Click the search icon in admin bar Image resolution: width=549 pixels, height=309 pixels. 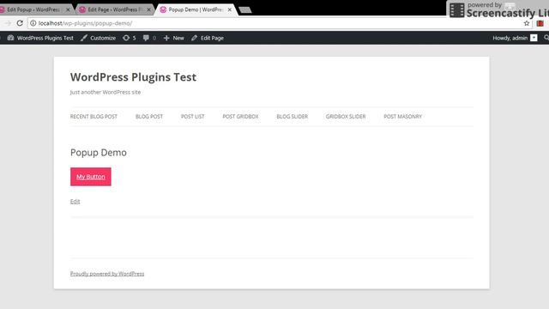pos(546,38)
